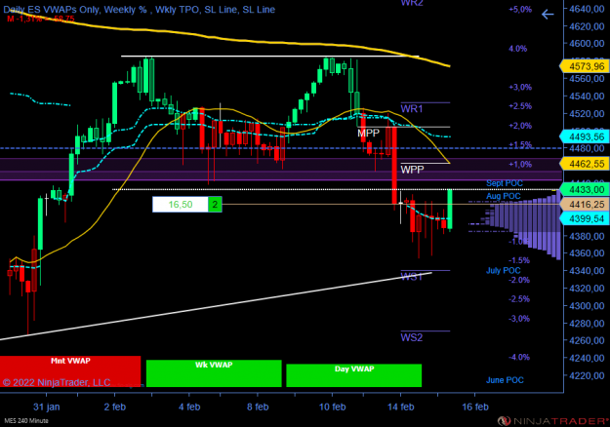Click the 31 jan date label
The image size is (610, 427).
tap(46, 407)
